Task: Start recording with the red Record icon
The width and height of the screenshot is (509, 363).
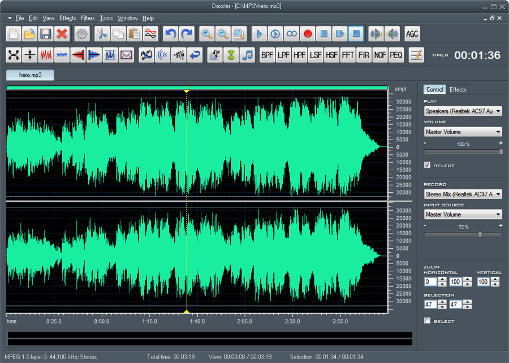Action: [x=307, y=34]
